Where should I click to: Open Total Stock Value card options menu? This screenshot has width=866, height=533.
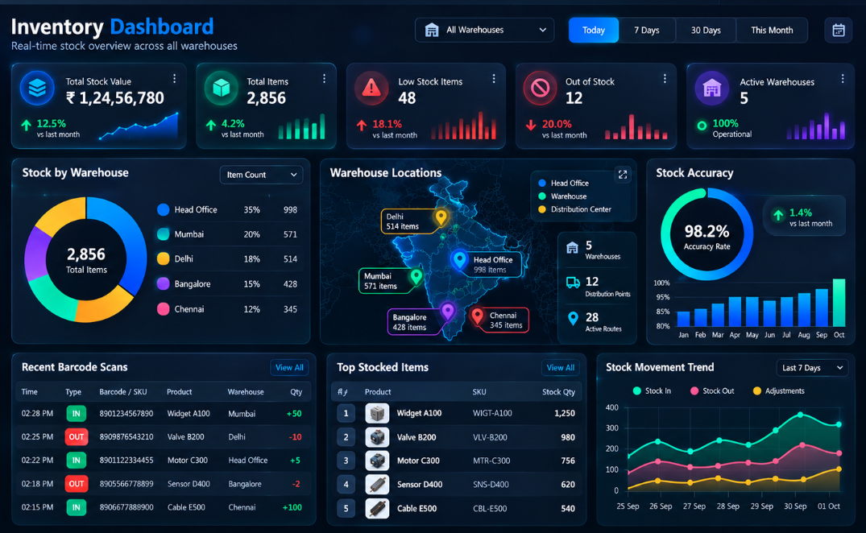[175, 79]
